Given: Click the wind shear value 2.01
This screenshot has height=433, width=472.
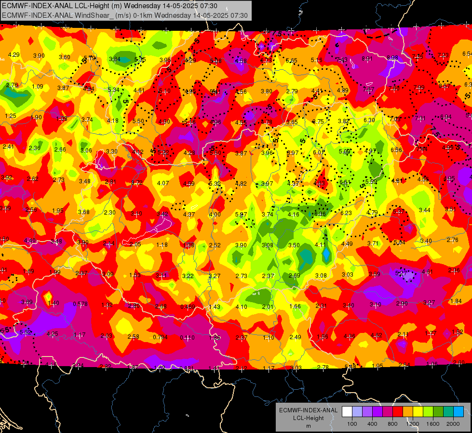Looking at the screenshot, I should 268,307.
